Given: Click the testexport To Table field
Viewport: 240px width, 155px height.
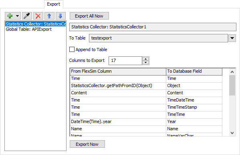Looking at the screenshot, I should pyautogui.click(x=158, y=38).
